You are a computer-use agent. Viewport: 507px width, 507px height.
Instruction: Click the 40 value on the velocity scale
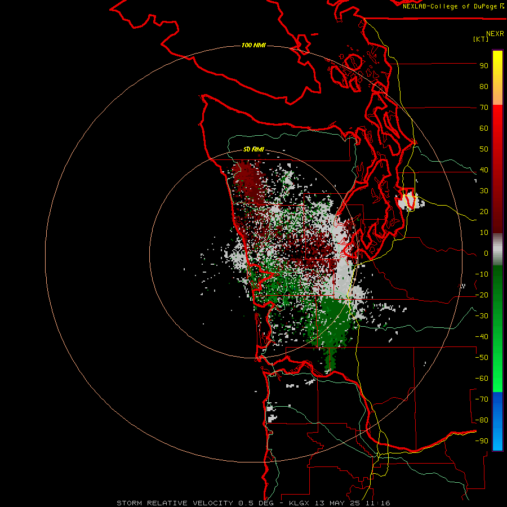tap(484, 170)
